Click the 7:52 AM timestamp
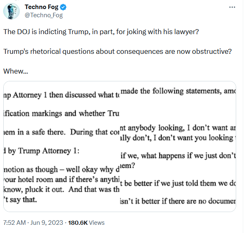 click(x=14, y=223)
